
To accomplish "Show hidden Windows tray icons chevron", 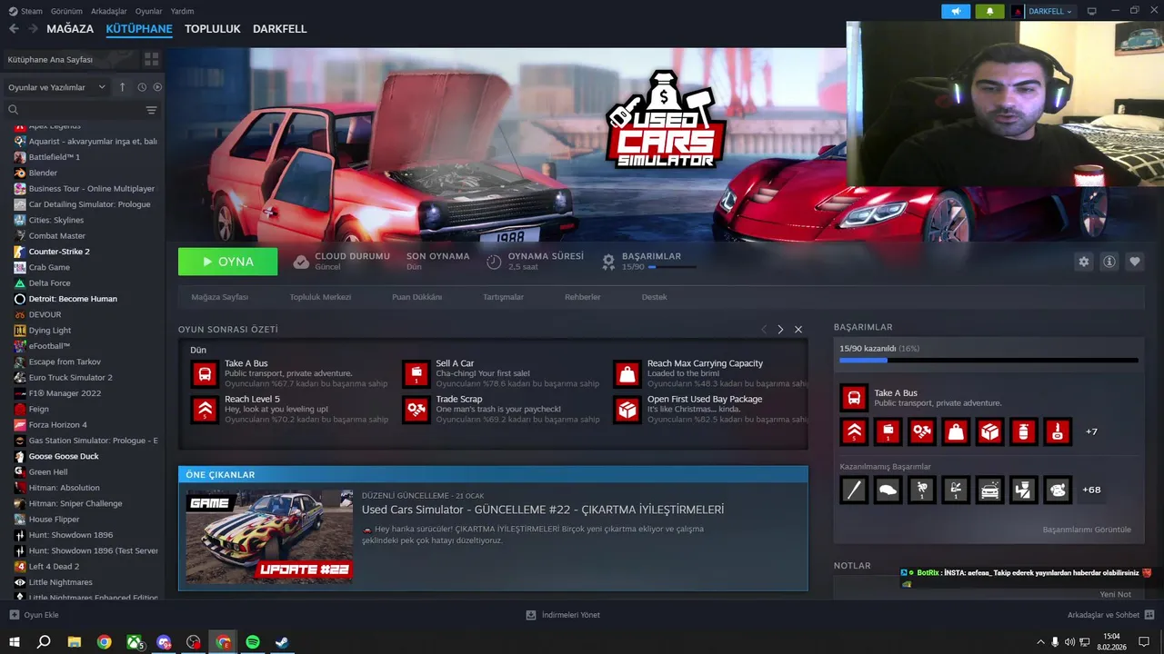I will pos(1040,642).
